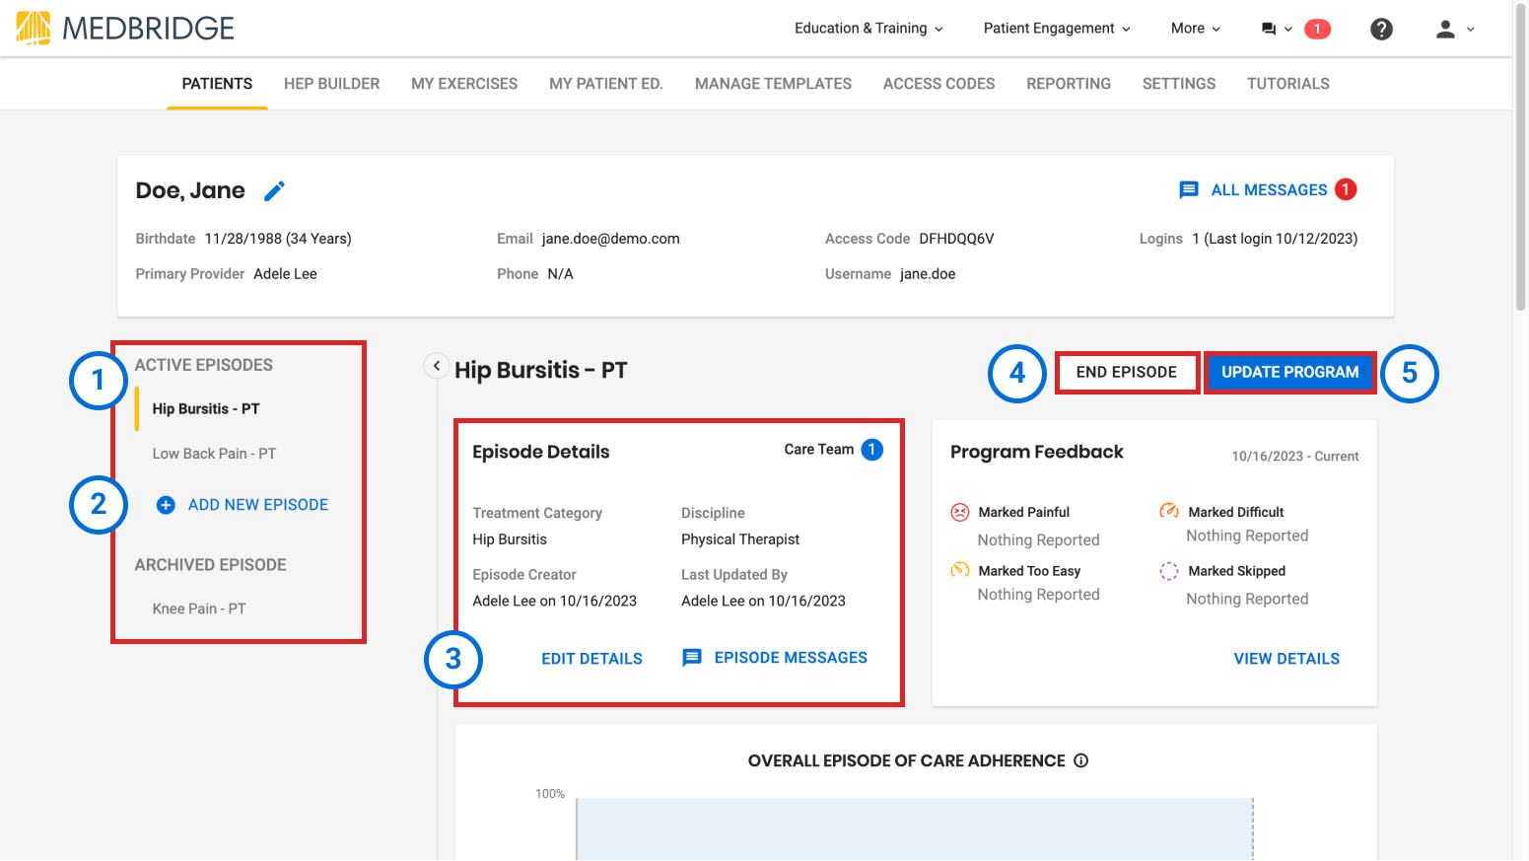Click the username jane.doe value
1529x861 pixels.
tap(928, 274)
